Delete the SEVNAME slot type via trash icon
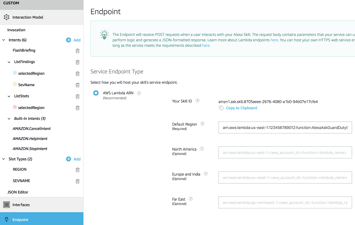Image resolution: width=355 pixels, height=225 pixels. tap(77, 181)
